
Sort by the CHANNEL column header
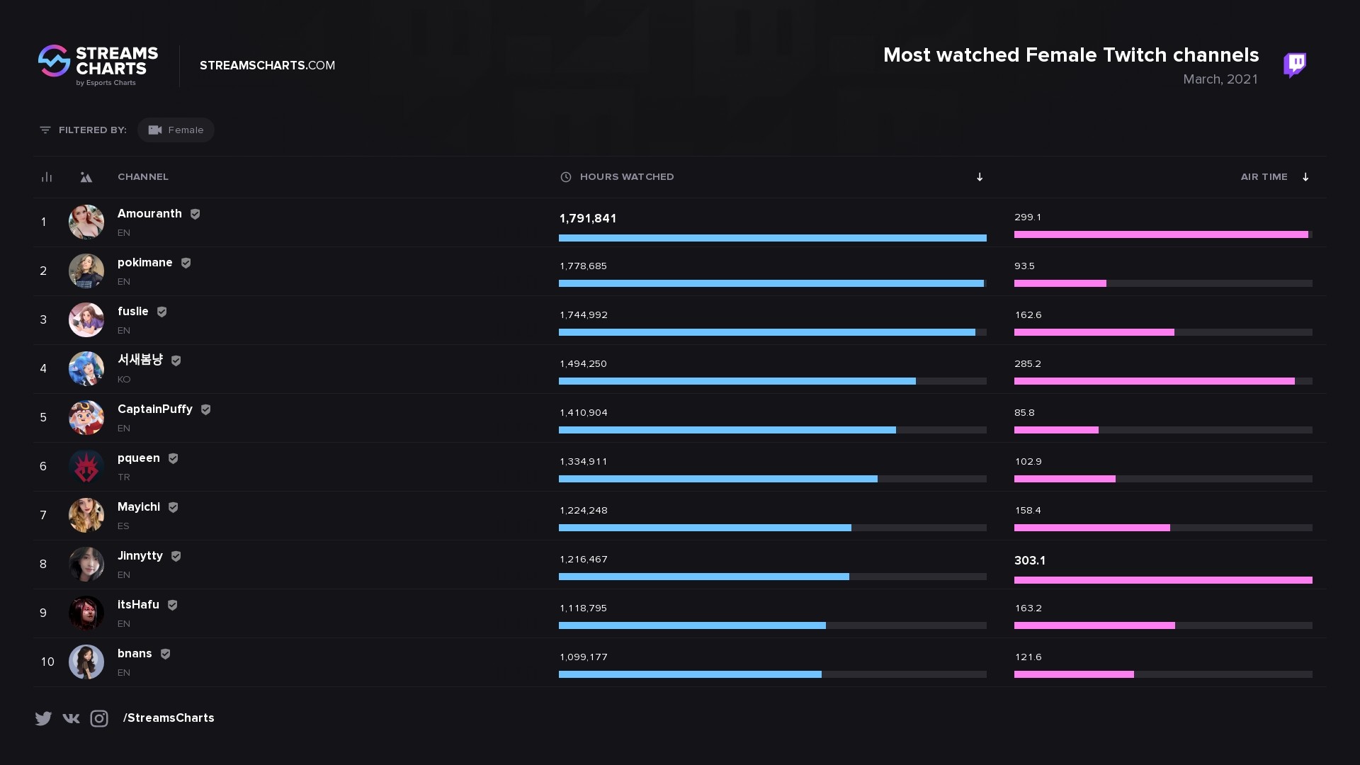point(143,177)
